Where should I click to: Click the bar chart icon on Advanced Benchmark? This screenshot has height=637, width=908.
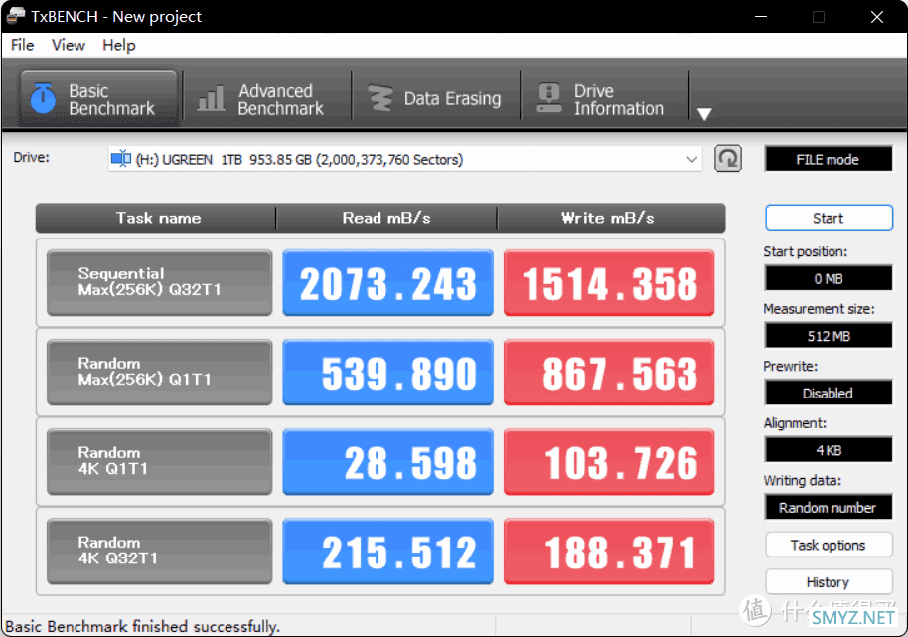click(211, 98)
